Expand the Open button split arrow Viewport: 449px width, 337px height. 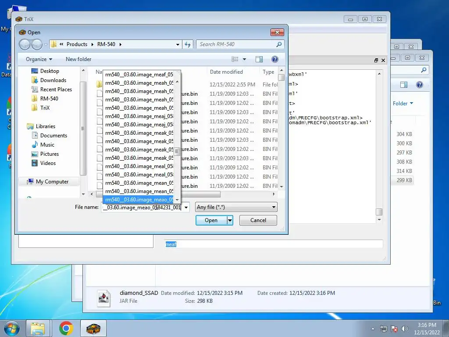230,220
